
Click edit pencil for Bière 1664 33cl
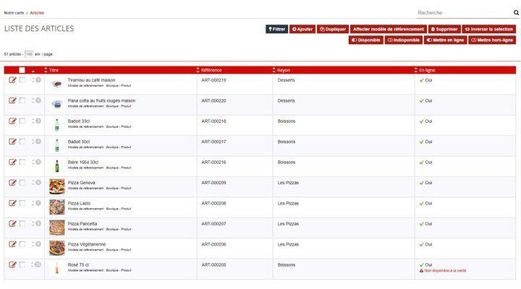point(12,163)
